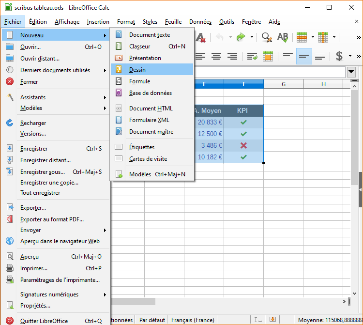This screenshot has height=325, width=363.
Task: Click the Redo green arrow icon
Action: [241, 37]
